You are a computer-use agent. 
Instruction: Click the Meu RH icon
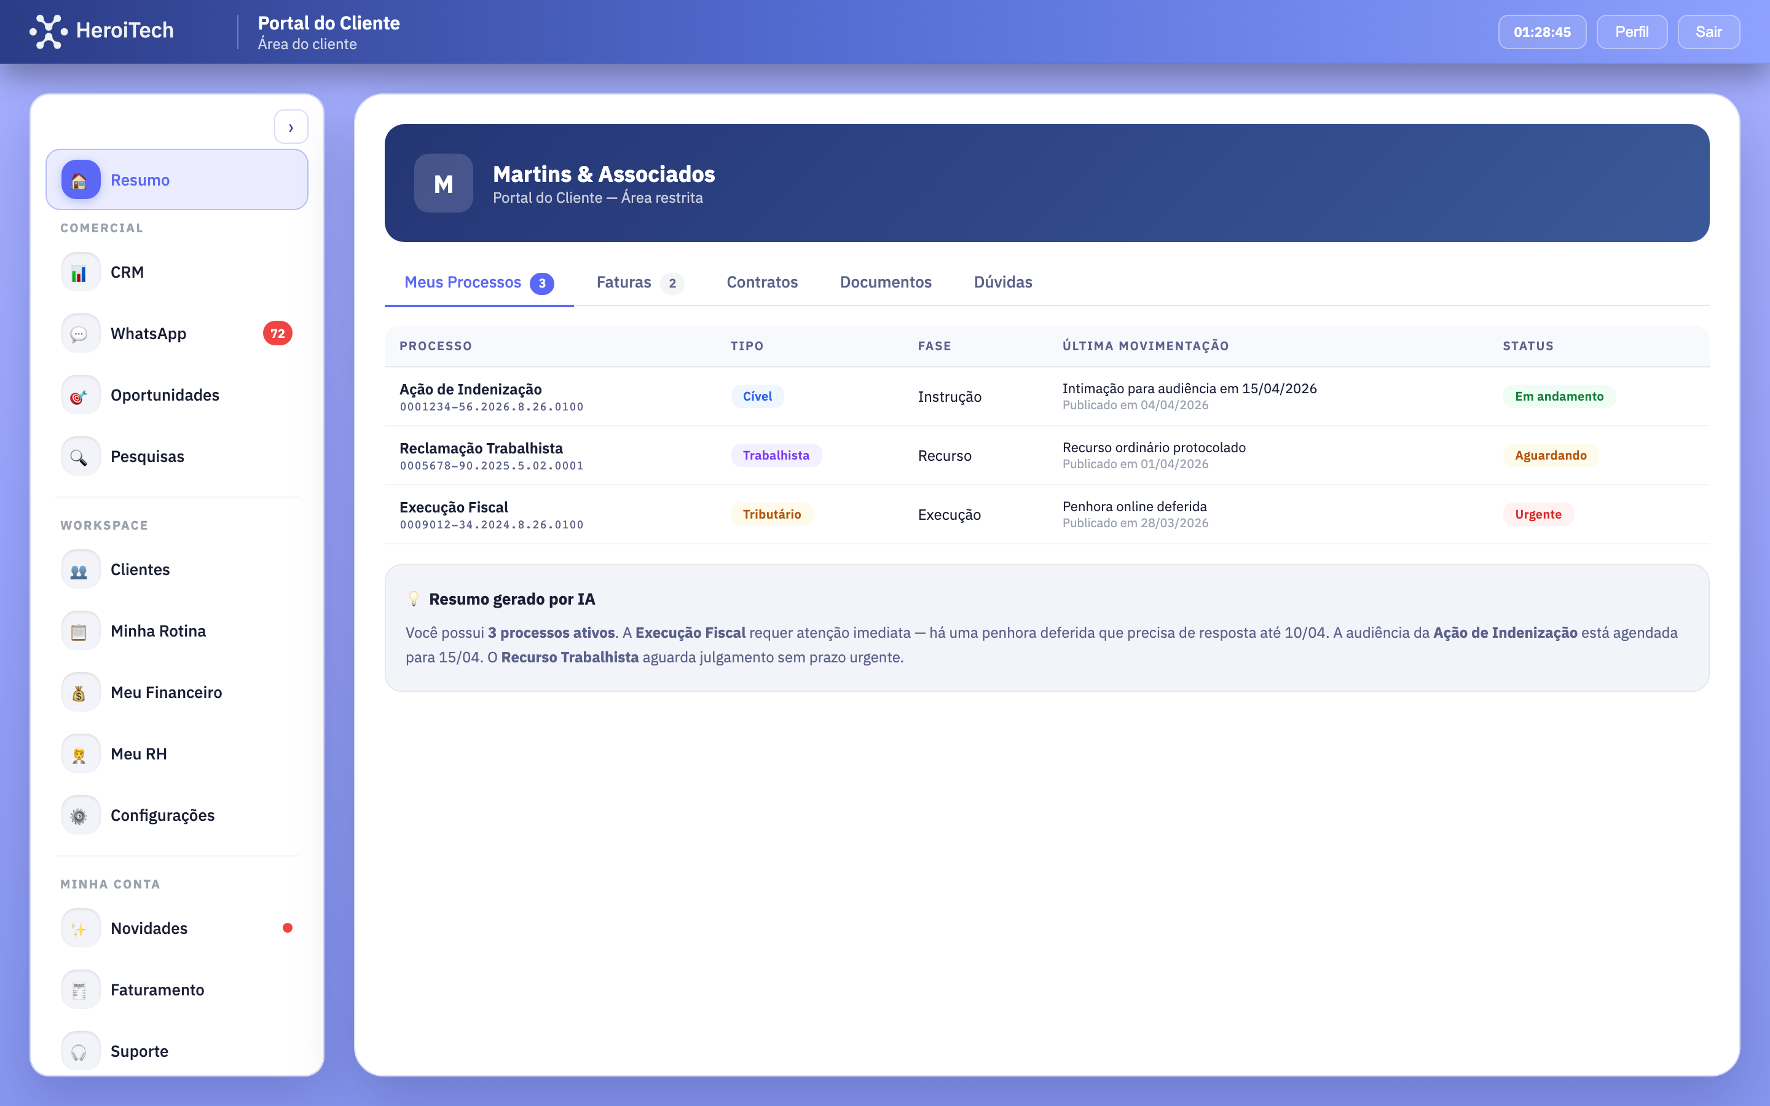point(80,753)
